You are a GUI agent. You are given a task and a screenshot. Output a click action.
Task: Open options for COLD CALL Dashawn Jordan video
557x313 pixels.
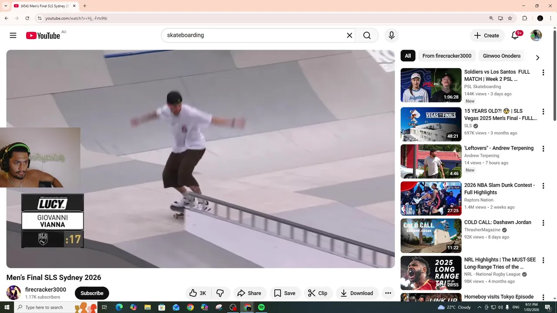(543, 223)
